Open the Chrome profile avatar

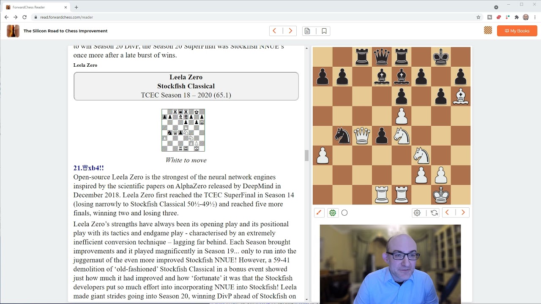pyautogui.click(x=526, y=17)
